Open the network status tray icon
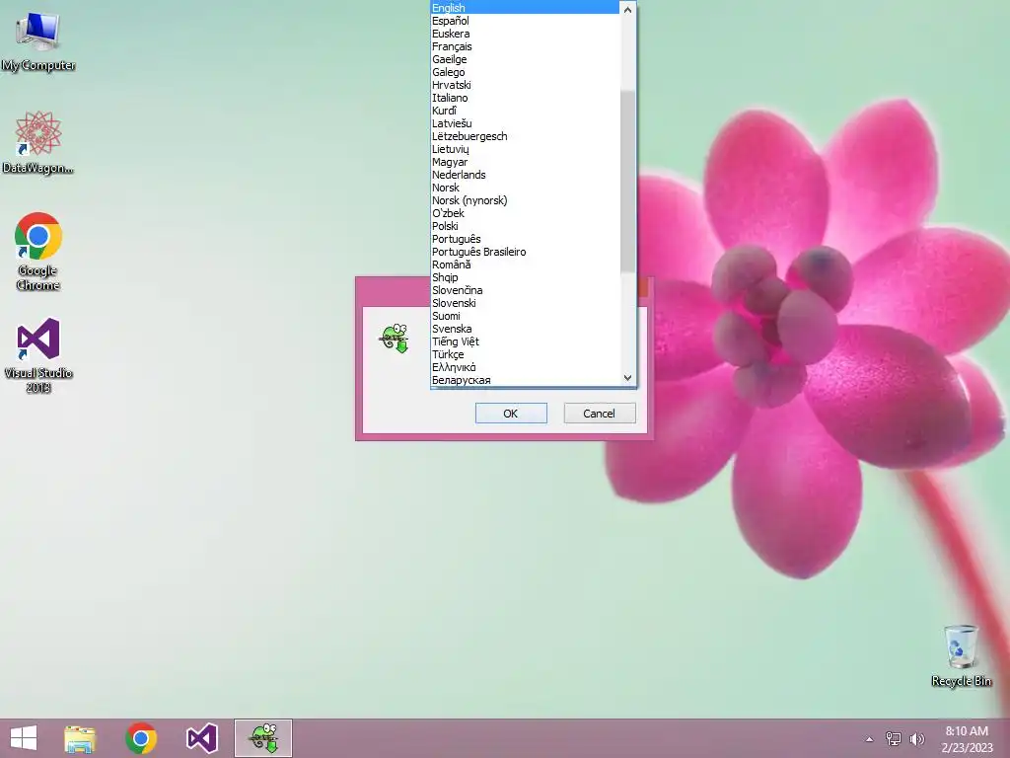Viewport: 1010px width, 758px height. 894,738
